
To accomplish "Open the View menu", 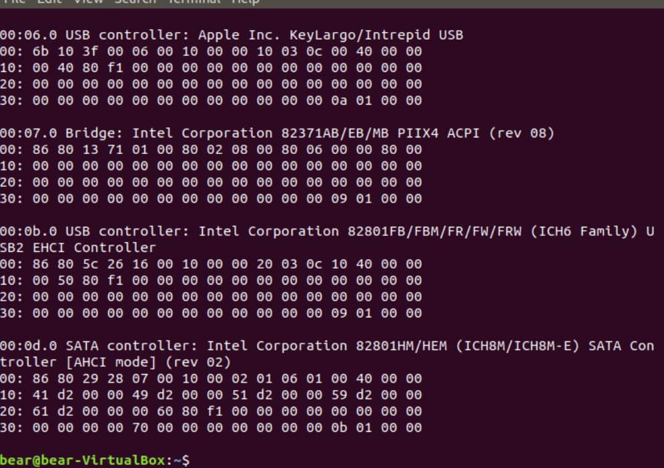I will (88, 2).
